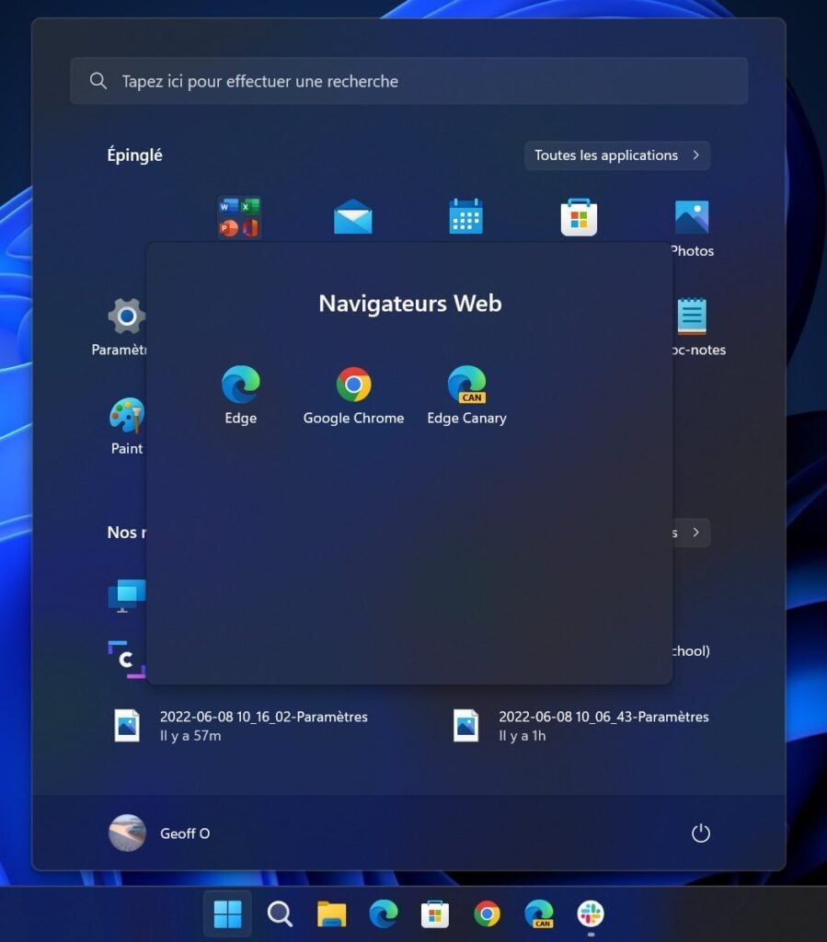Launch the pinned Photos app
The height and width of the screenshot is (942, 827).
point(692,217)
